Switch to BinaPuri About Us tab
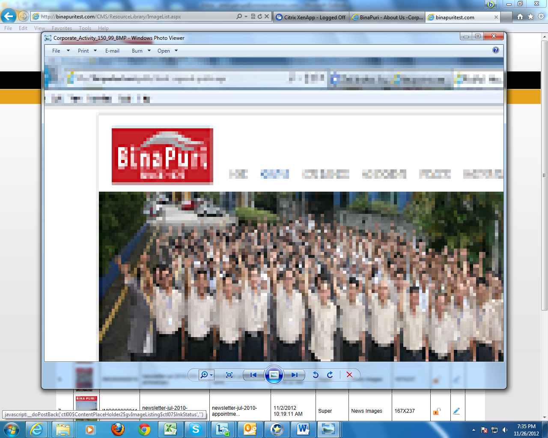This screenshot has width=548, height=438. coord(387,18)
